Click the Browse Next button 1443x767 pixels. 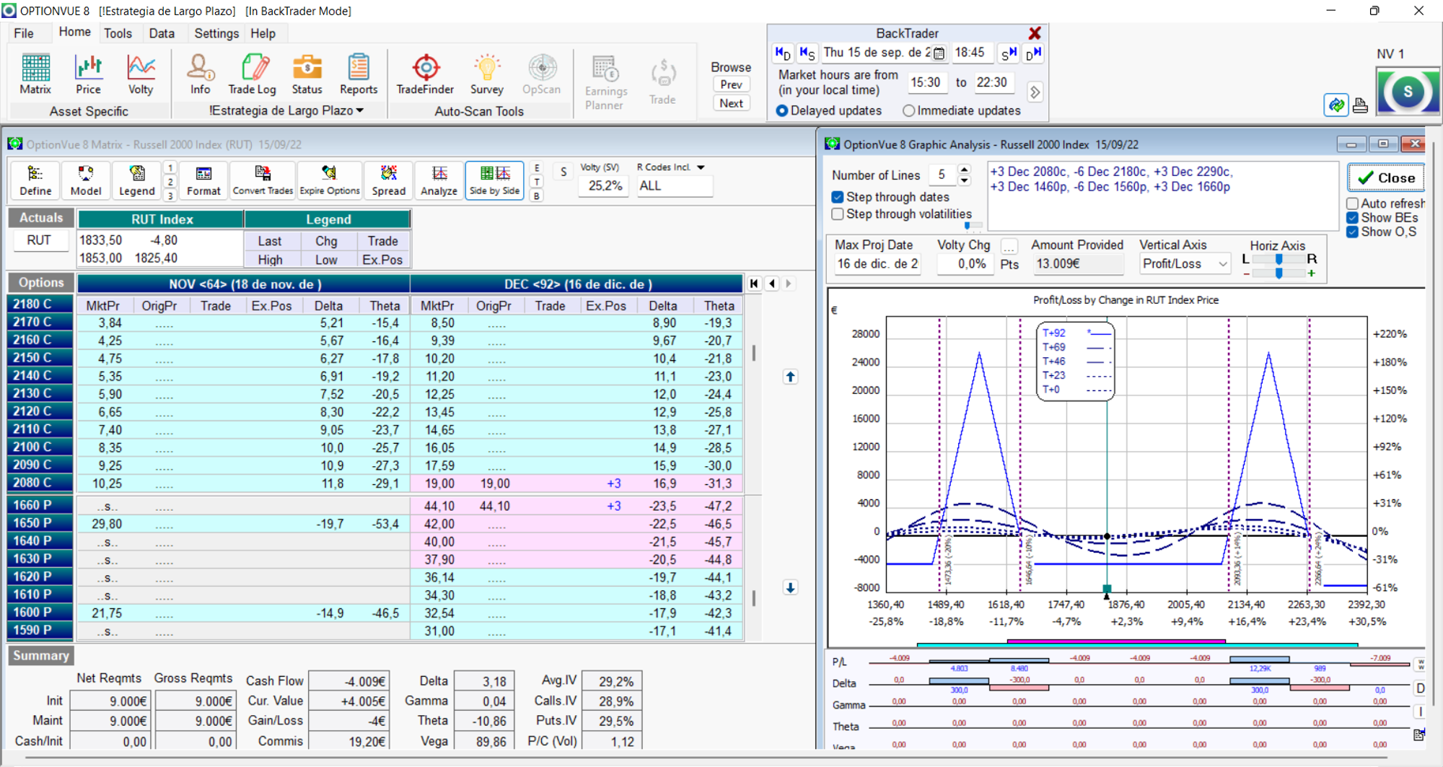pyautogui.click(x=731, y=103)
